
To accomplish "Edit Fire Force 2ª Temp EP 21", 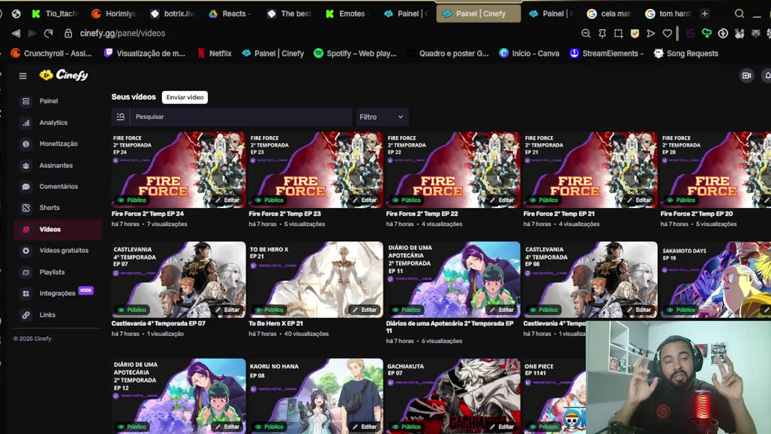I will [640, 200].
